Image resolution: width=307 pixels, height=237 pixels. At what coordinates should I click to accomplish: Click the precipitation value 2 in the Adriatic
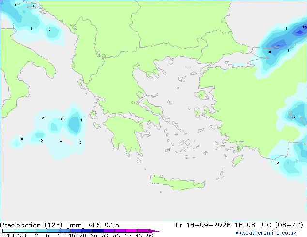pos(49,30)
